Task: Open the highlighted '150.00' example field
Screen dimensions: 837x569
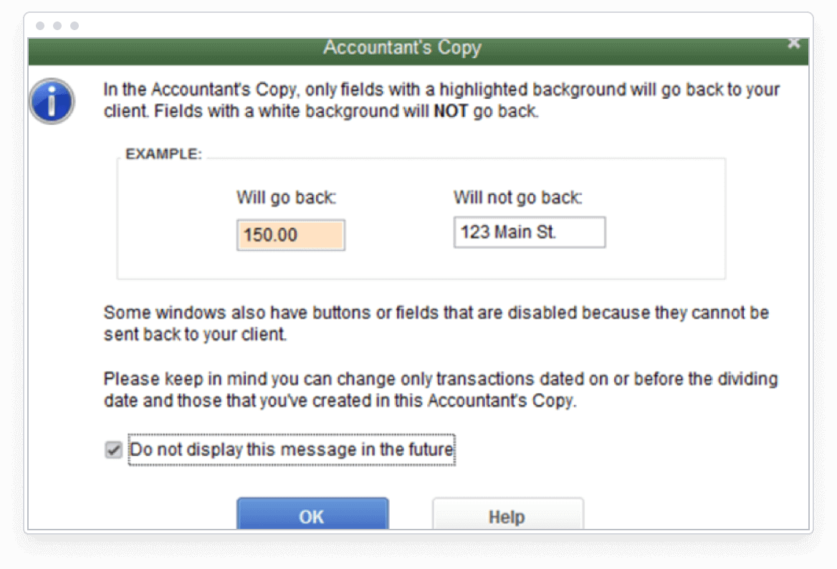Action: (x=290, y=234)
